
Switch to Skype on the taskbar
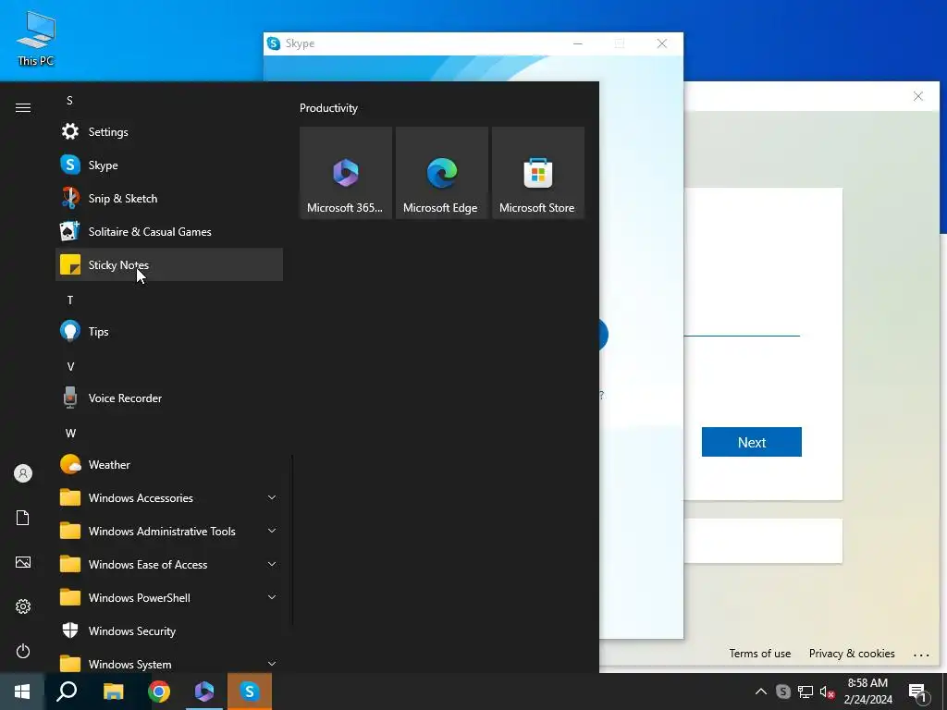pos(250,692)
